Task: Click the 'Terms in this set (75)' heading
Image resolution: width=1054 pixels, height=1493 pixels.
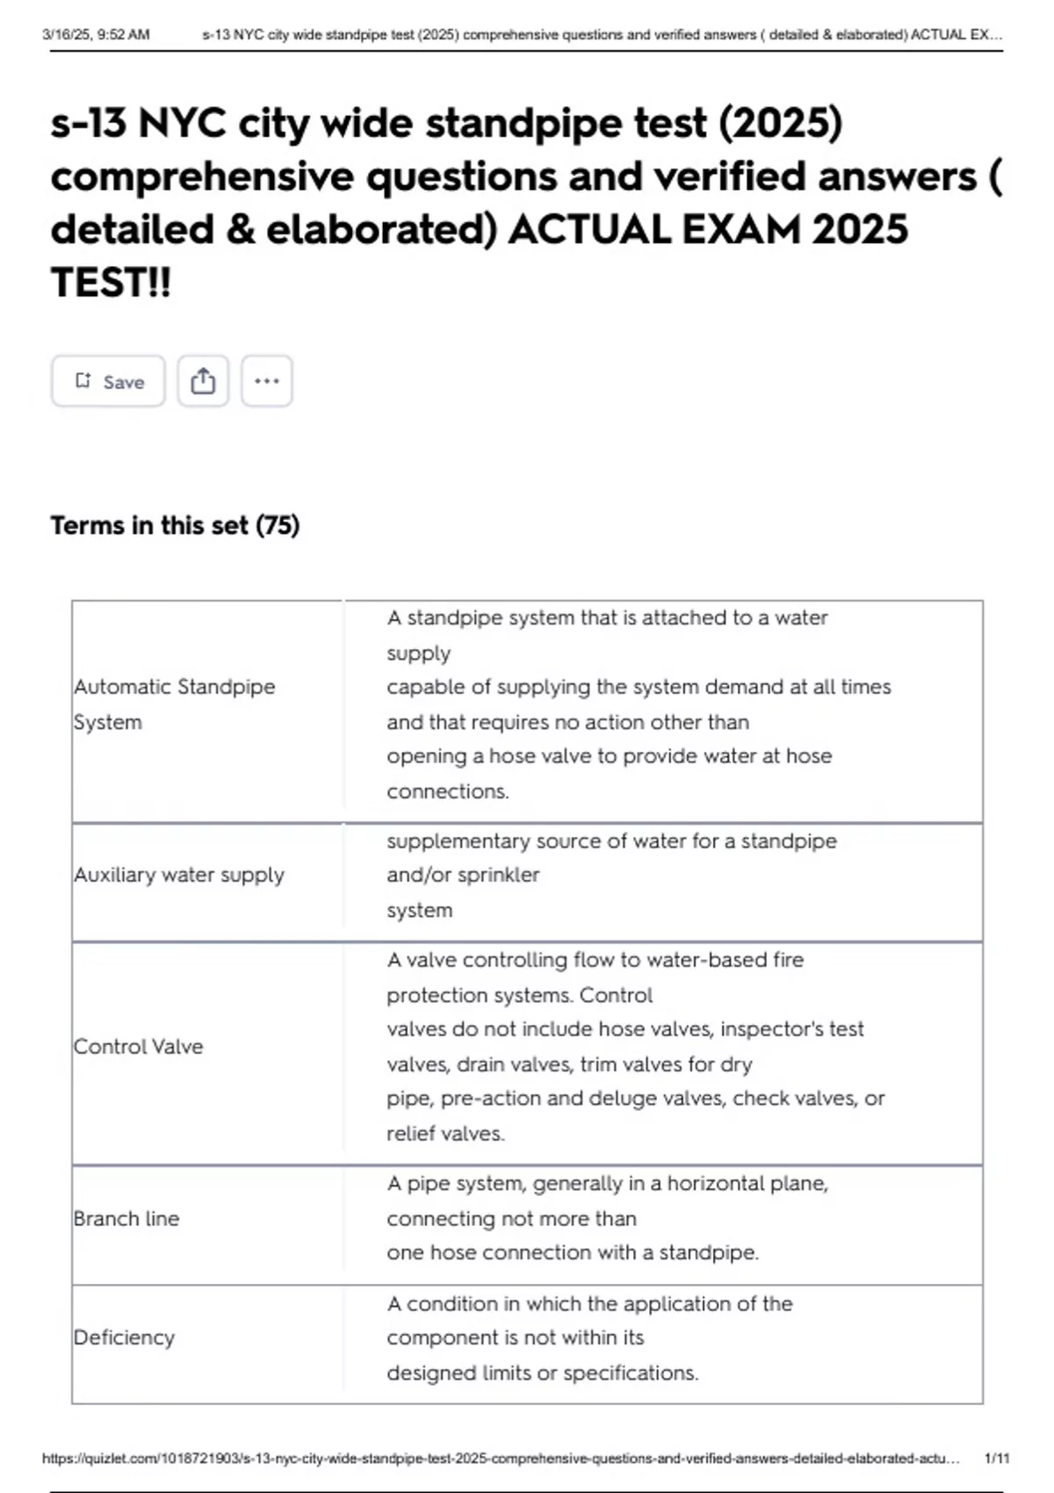Action: pos(175,525)
